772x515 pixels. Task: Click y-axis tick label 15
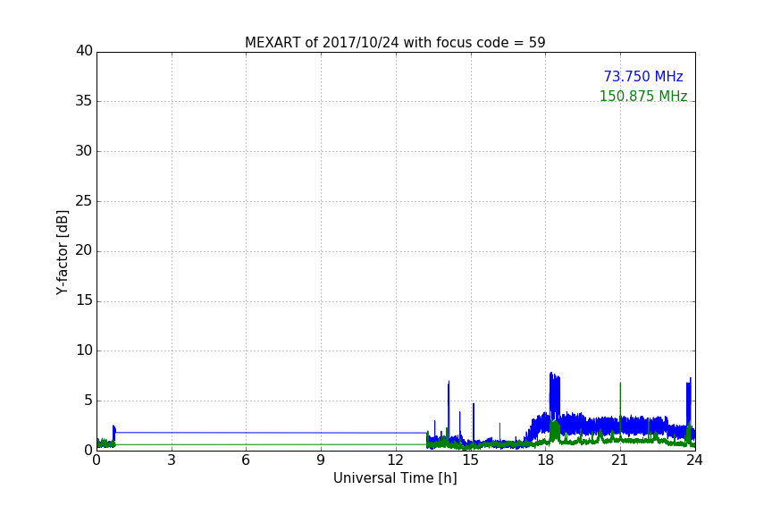pyautogui.click(x=84, y=300)
